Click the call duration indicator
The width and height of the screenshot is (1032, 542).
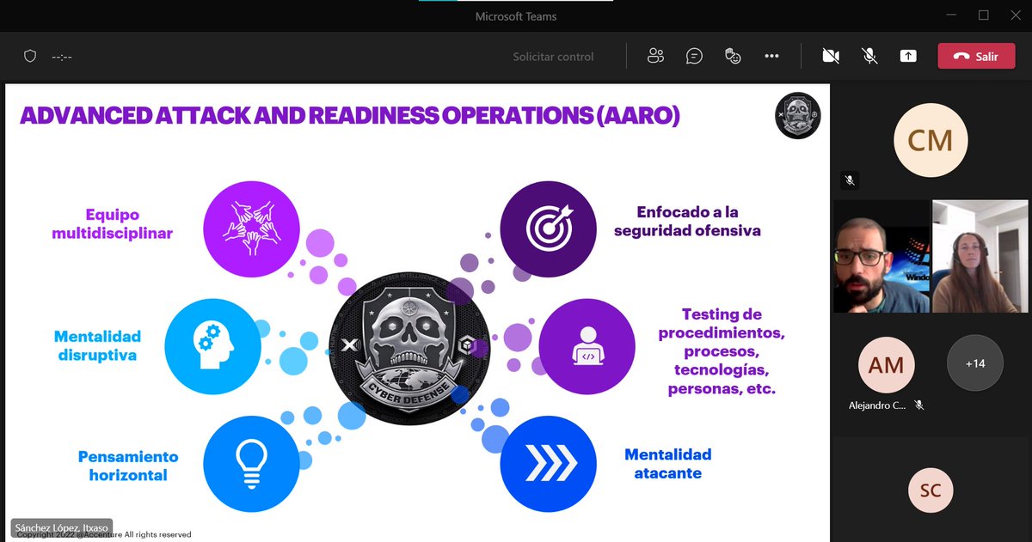point(60,55)
